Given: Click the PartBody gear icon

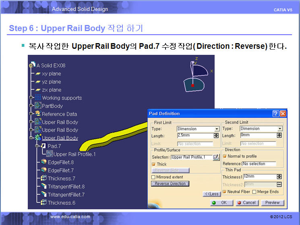Looking at the screenshot, I should (38, 105).
